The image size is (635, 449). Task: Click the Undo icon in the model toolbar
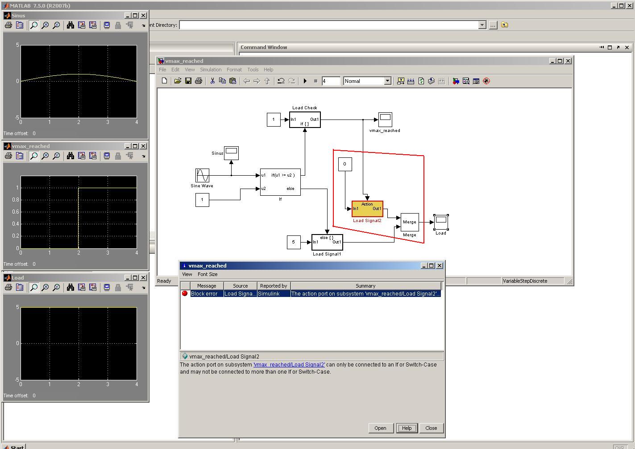(x=281, y=81)
